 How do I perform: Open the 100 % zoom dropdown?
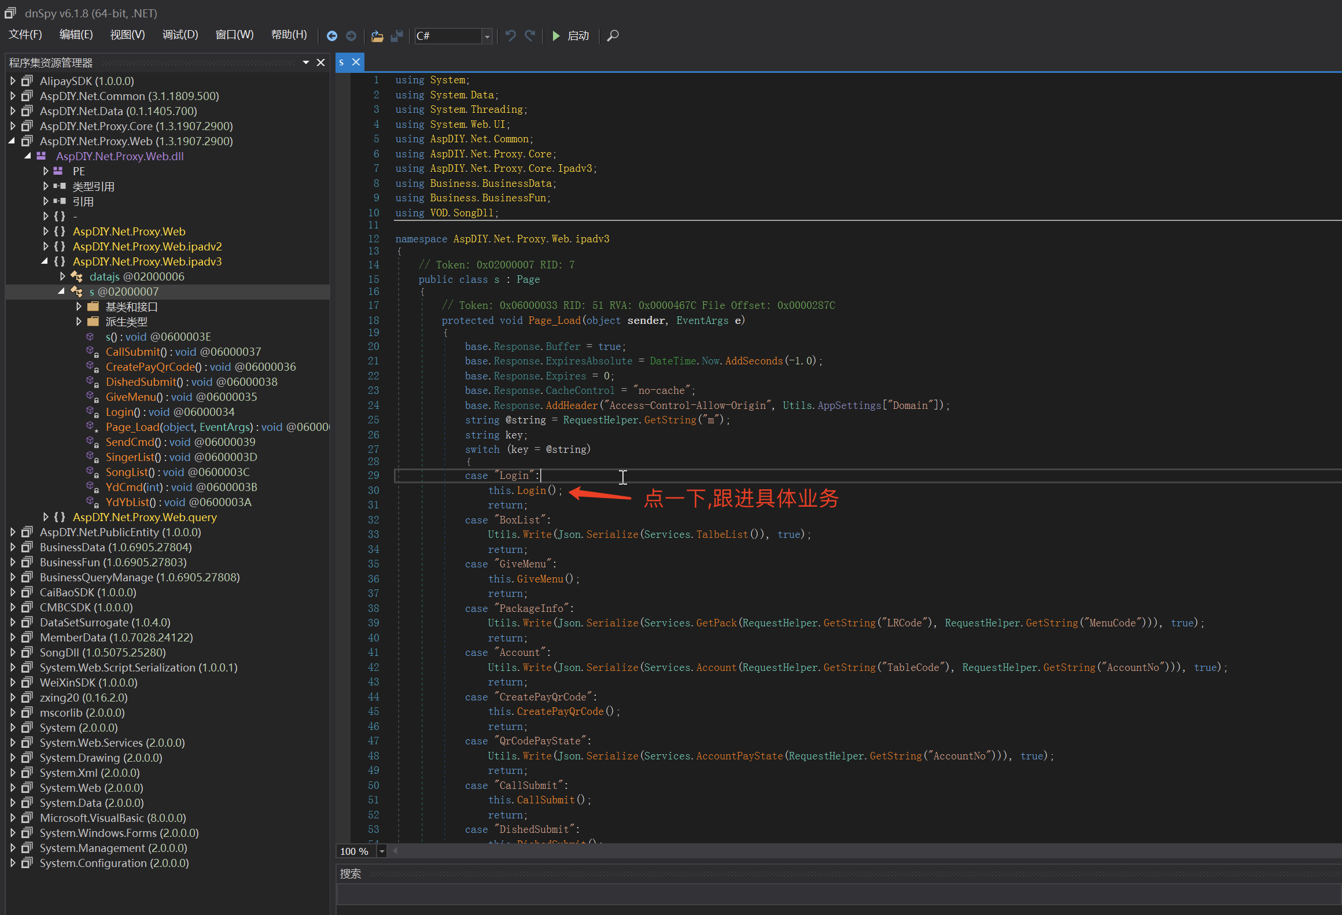(382, 851)
